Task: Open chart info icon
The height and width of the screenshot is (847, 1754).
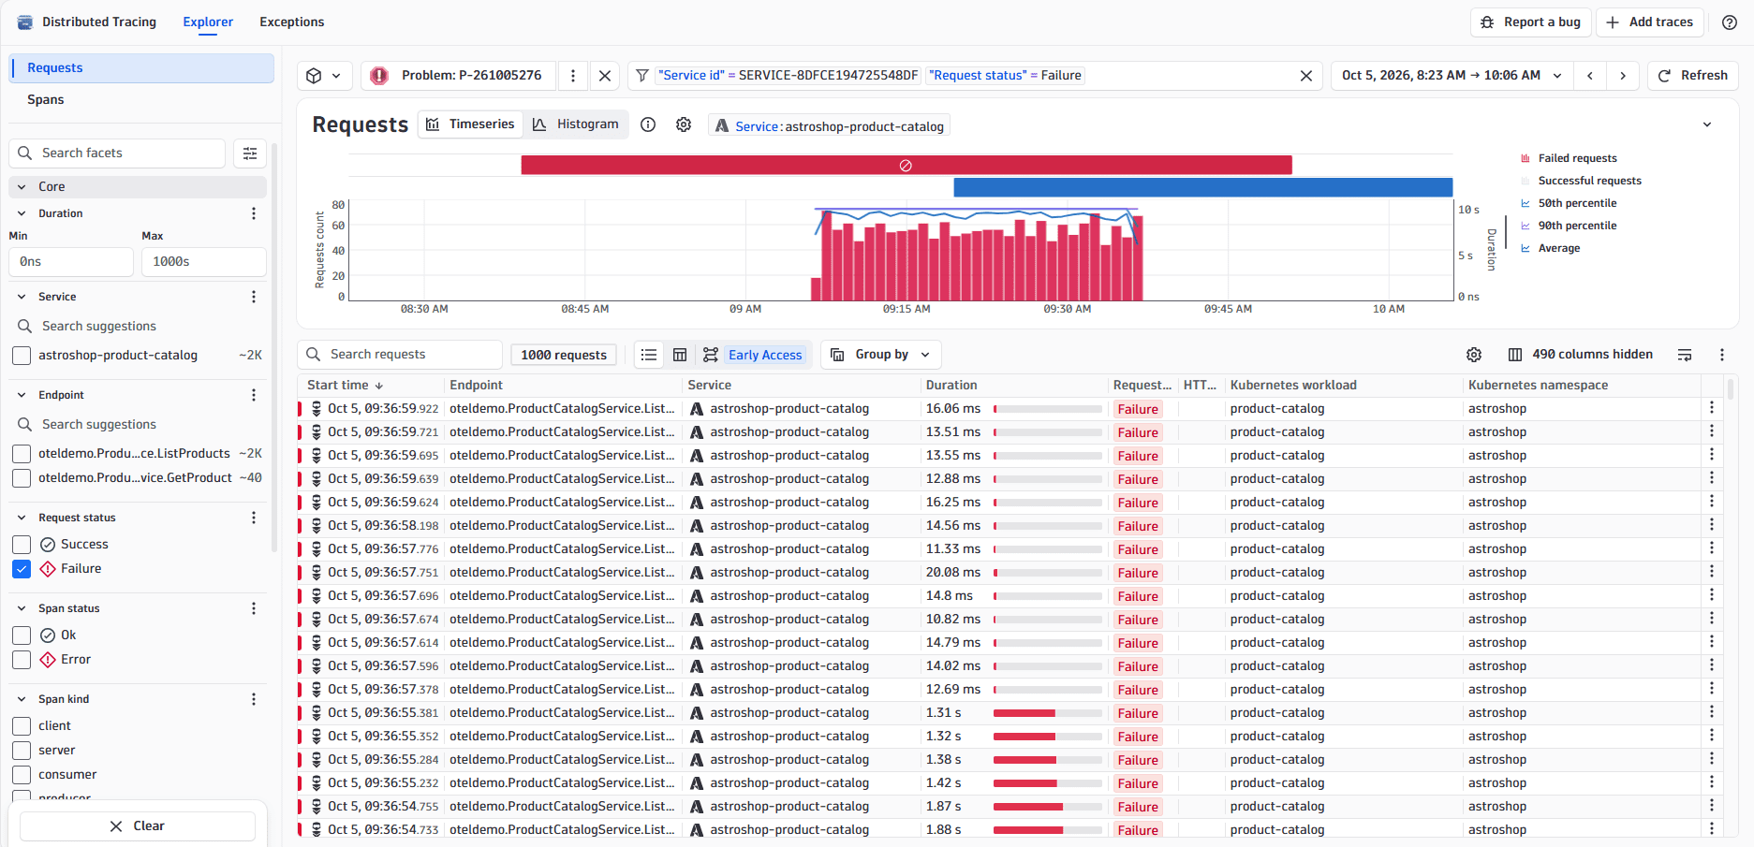Action: (648, 124)
